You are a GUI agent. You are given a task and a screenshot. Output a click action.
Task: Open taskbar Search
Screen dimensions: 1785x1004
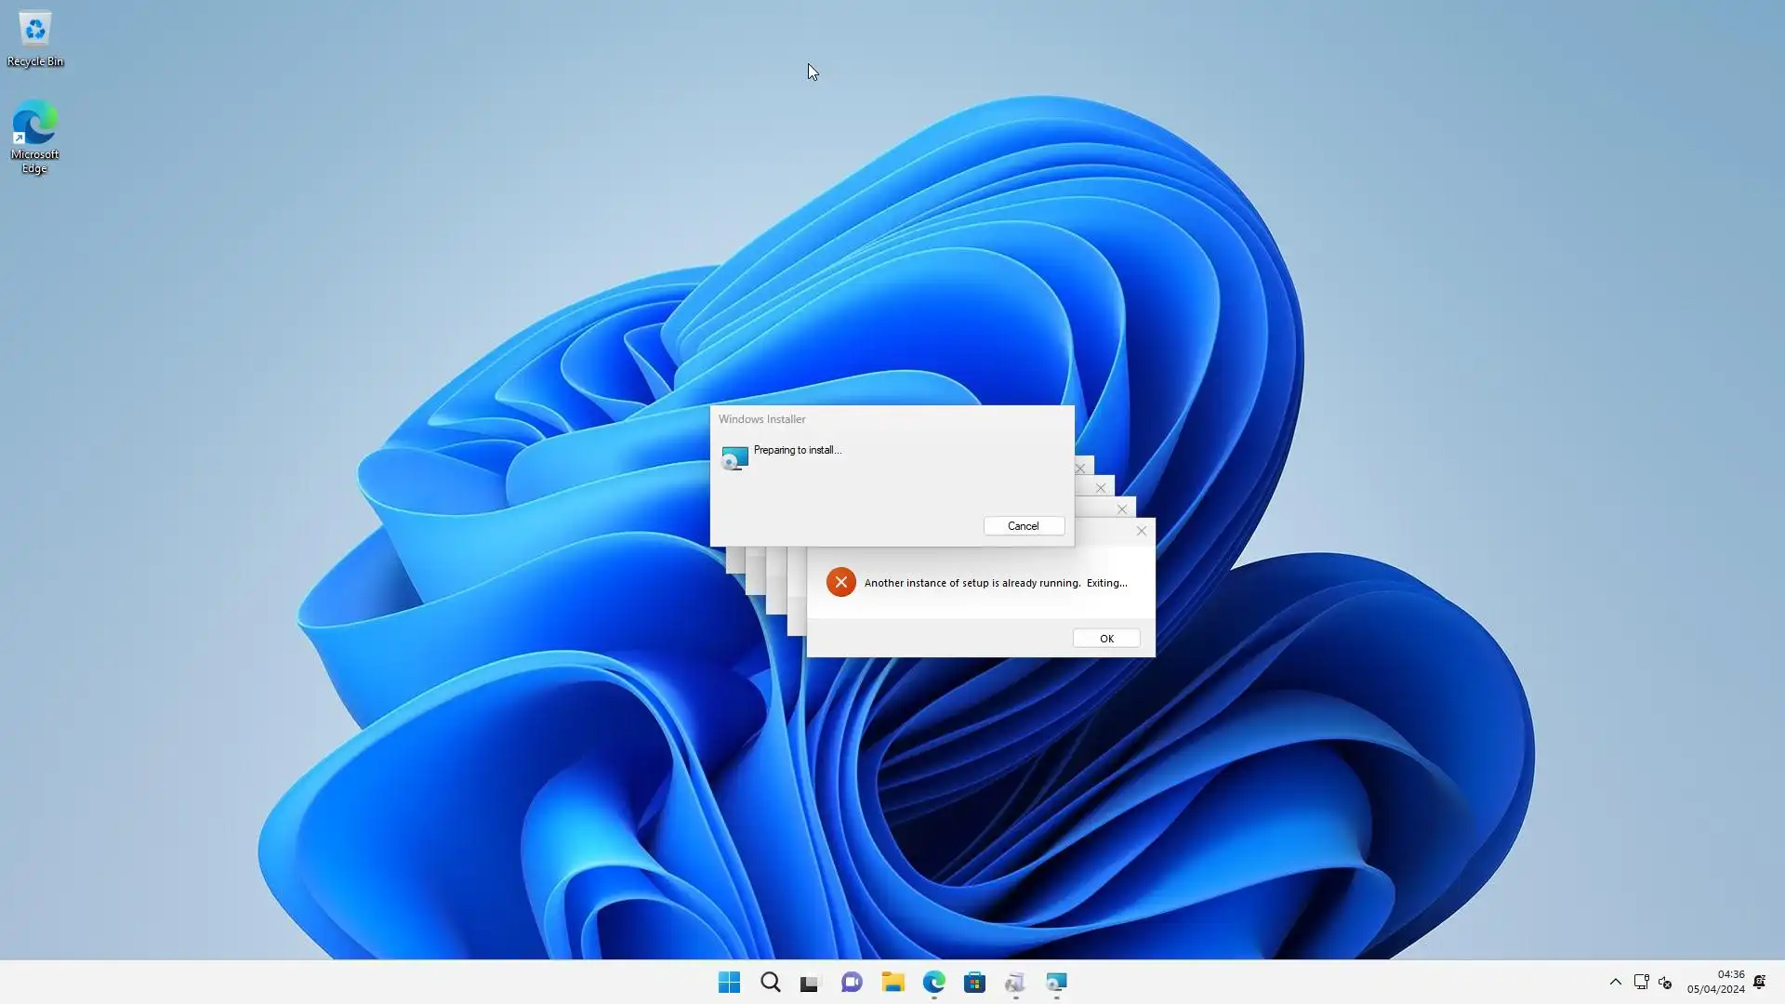click(770, 983)
